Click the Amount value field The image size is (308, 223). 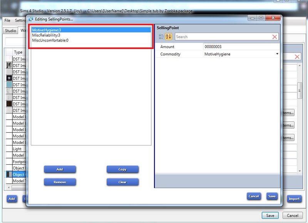click(241, 47)
